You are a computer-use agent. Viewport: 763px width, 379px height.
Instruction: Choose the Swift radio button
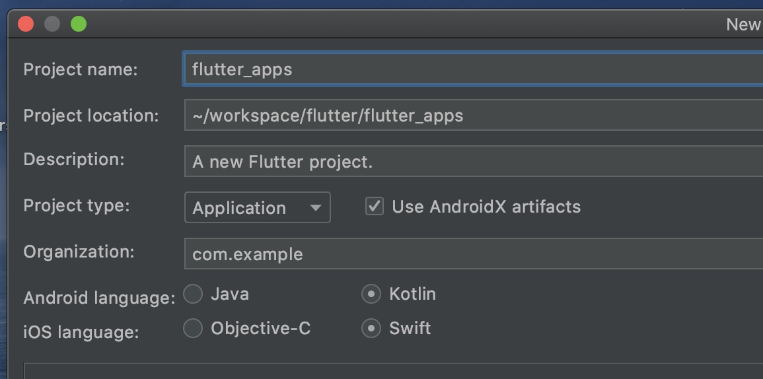pyautogui.click(x=371, y=328)
